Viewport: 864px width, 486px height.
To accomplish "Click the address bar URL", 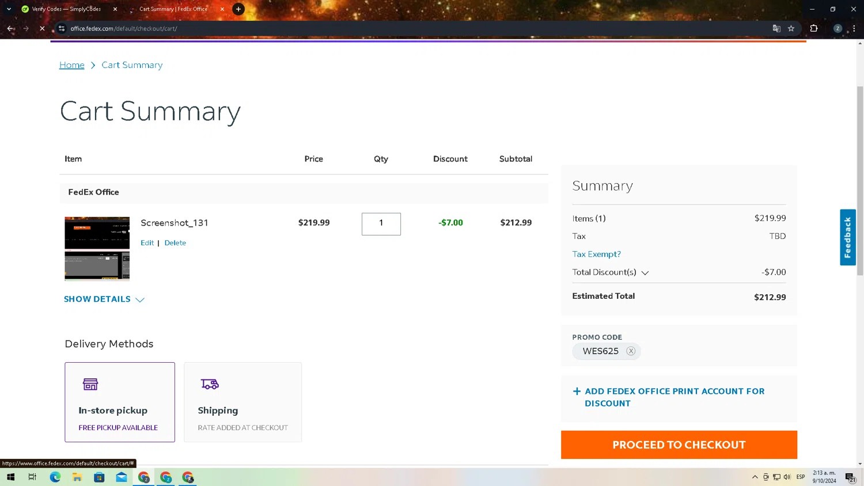I will tap(124, 28).
